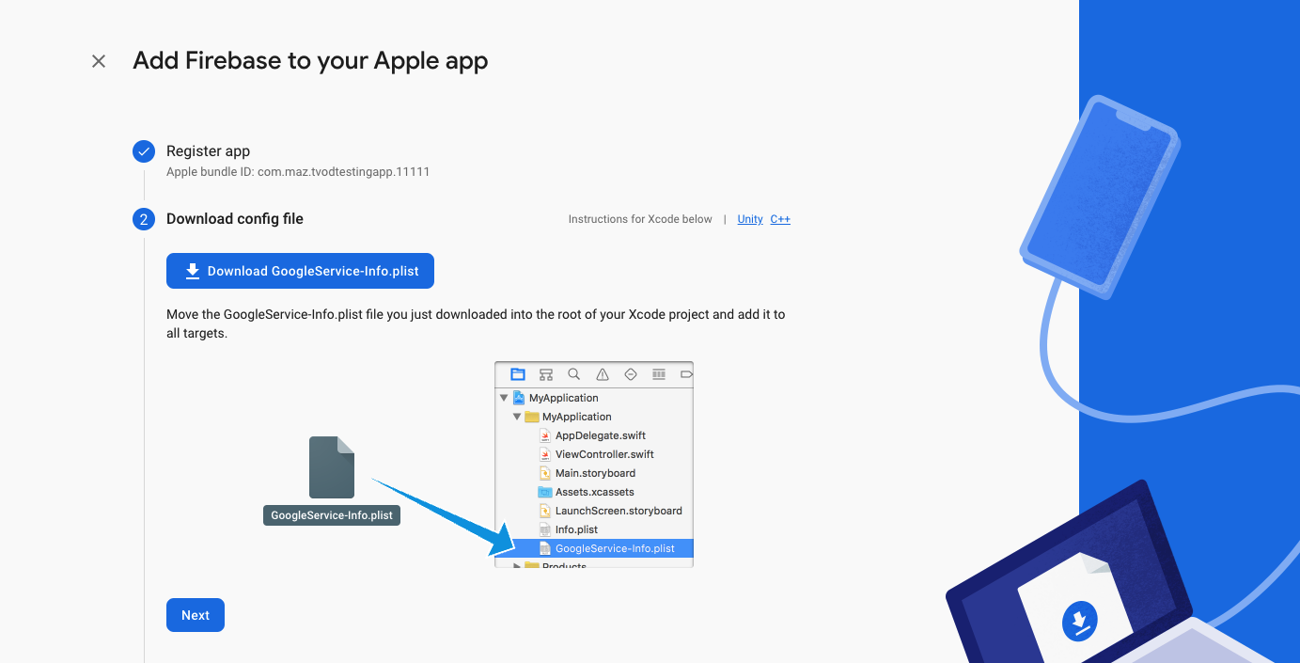The width and height of the screenshot is (1300, 663).
Task: Click the Register app step title
Action: [208, 151]
